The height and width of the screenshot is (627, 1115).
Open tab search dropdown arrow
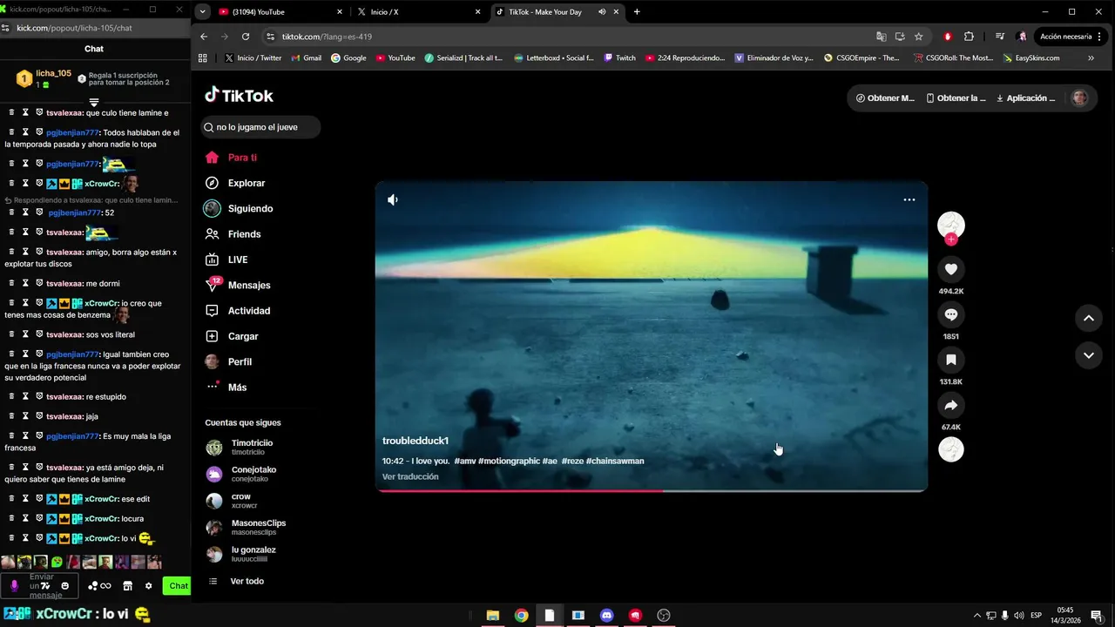pyautogui.click(x=202, y=12)
